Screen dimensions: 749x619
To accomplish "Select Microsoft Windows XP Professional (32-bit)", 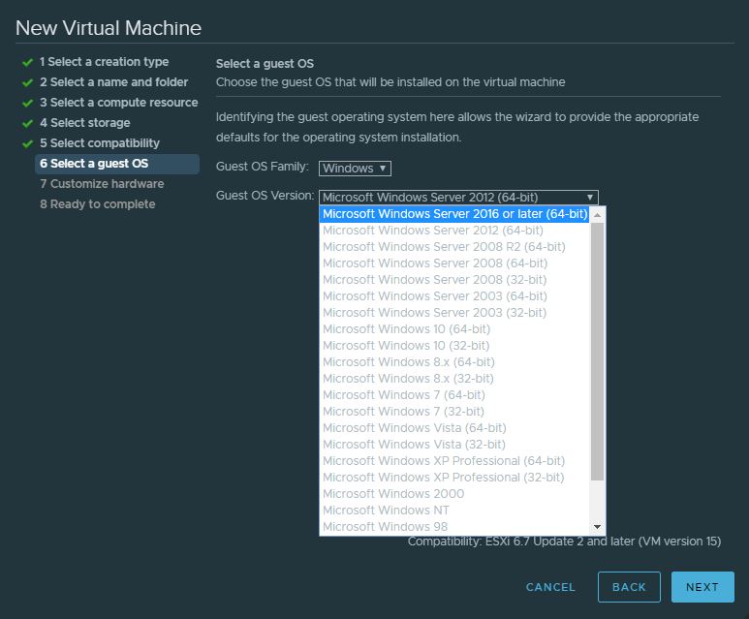I will coord(454,478).
